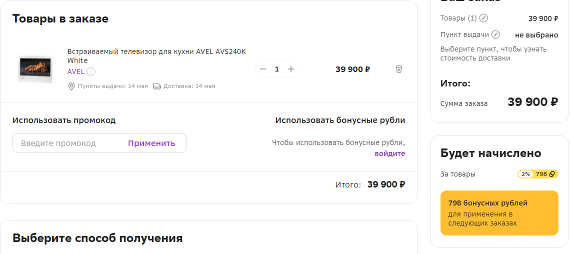This screenshot has width=571, height=254.
Task: Click the Доставка: 14 мая text
Action: [189, 86]
